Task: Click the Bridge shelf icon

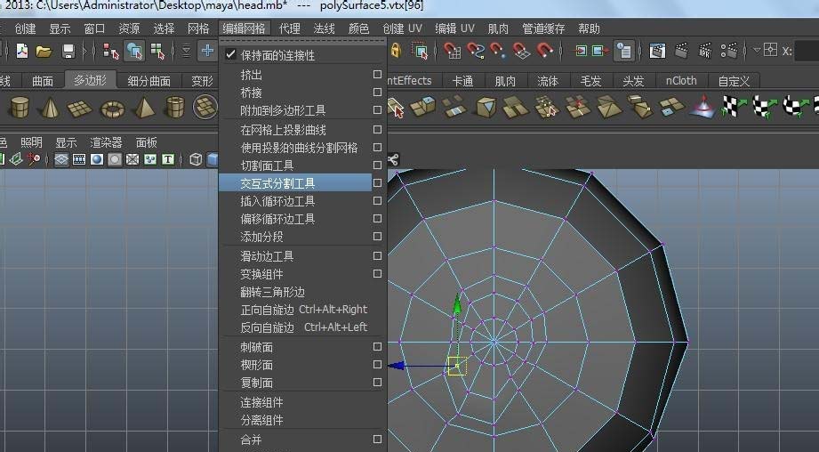Action: click(454, 106)
